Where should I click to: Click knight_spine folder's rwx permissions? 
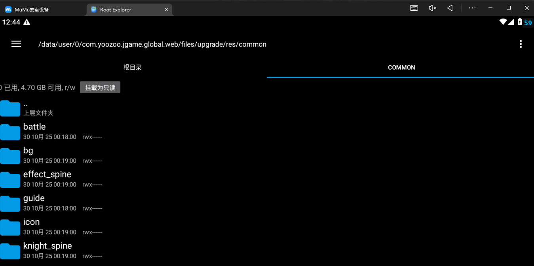pos(92,256)
